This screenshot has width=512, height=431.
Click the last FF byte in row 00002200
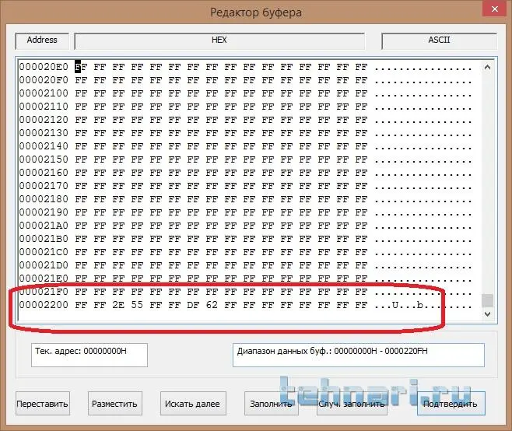362,305
